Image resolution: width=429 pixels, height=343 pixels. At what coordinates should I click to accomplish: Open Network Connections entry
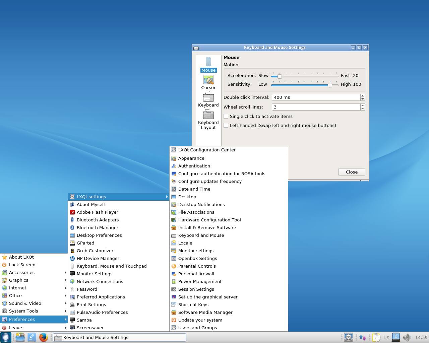119,281
